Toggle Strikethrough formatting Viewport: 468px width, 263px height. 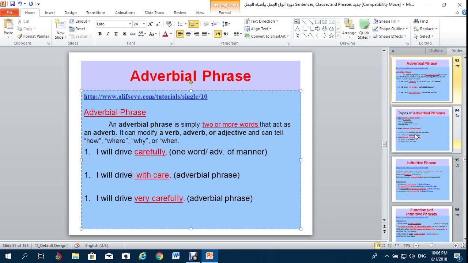pos(133,34)
